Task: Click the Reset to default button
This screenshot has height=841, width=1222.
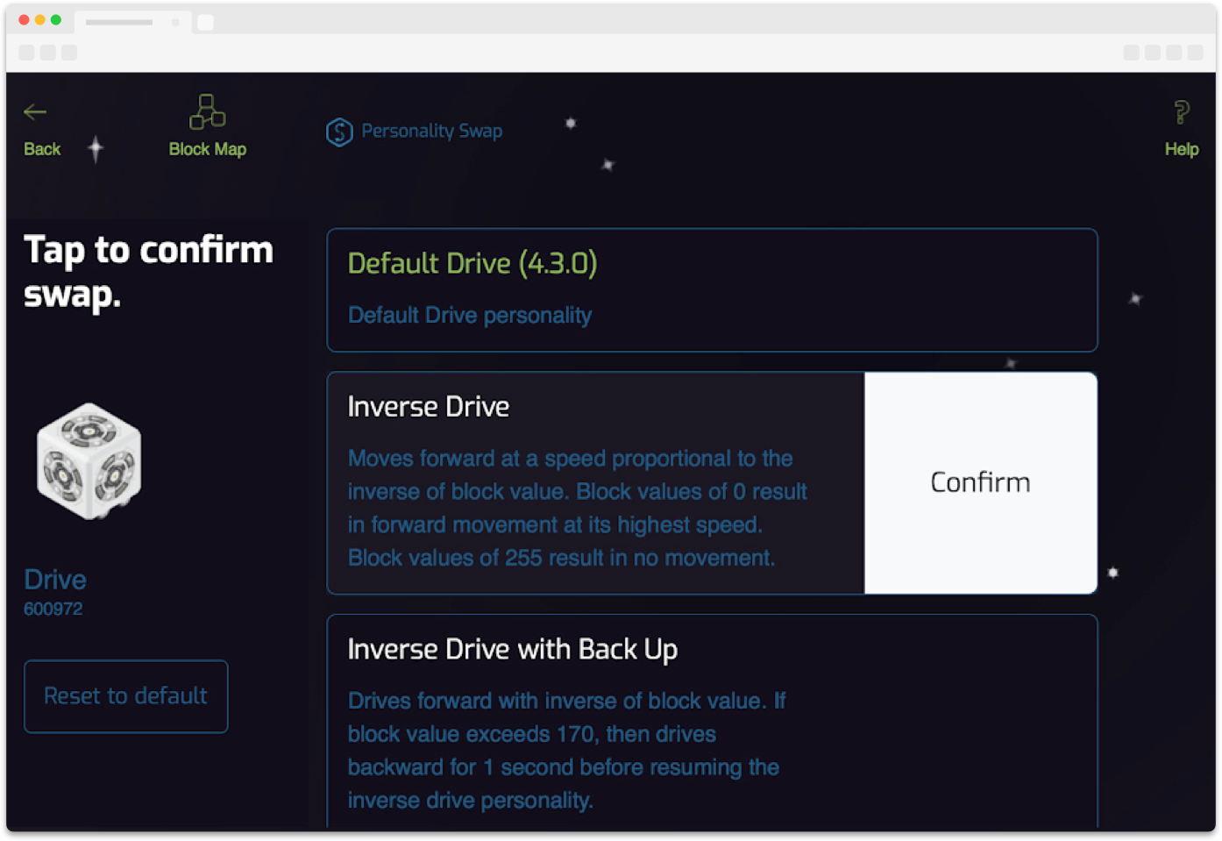Action: [125, 696]
